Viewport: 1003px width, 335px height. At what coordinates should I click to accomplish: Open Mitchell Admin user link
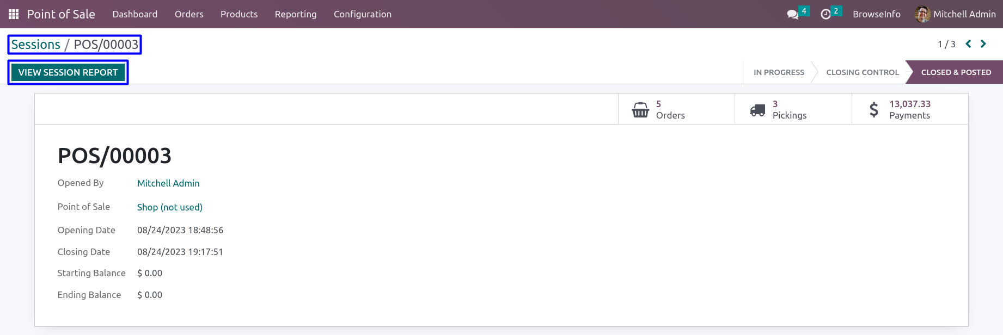(x=168, y=183)
